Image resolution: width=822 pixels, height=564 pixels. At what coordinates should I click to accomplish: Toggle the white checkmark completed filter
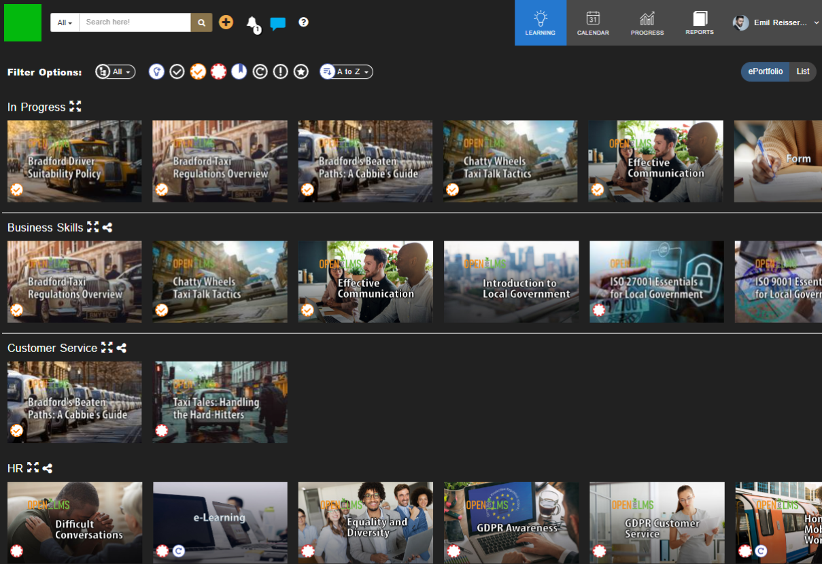(177, 71)
